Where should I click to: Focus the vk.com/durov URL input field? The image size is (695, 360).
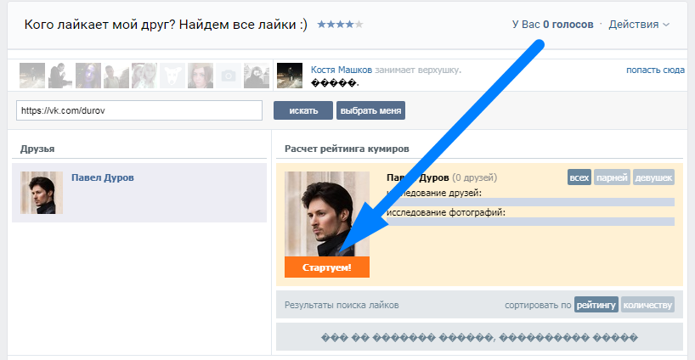pyautogui.click(x=139, y=110)
